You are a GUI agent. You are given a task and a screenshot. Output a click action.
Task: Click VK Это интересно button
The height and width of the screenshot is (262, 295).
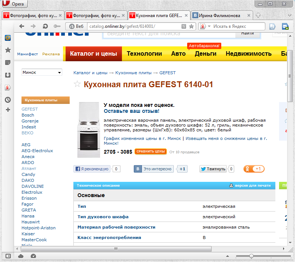pyautogui.click(x=154, y=169)
